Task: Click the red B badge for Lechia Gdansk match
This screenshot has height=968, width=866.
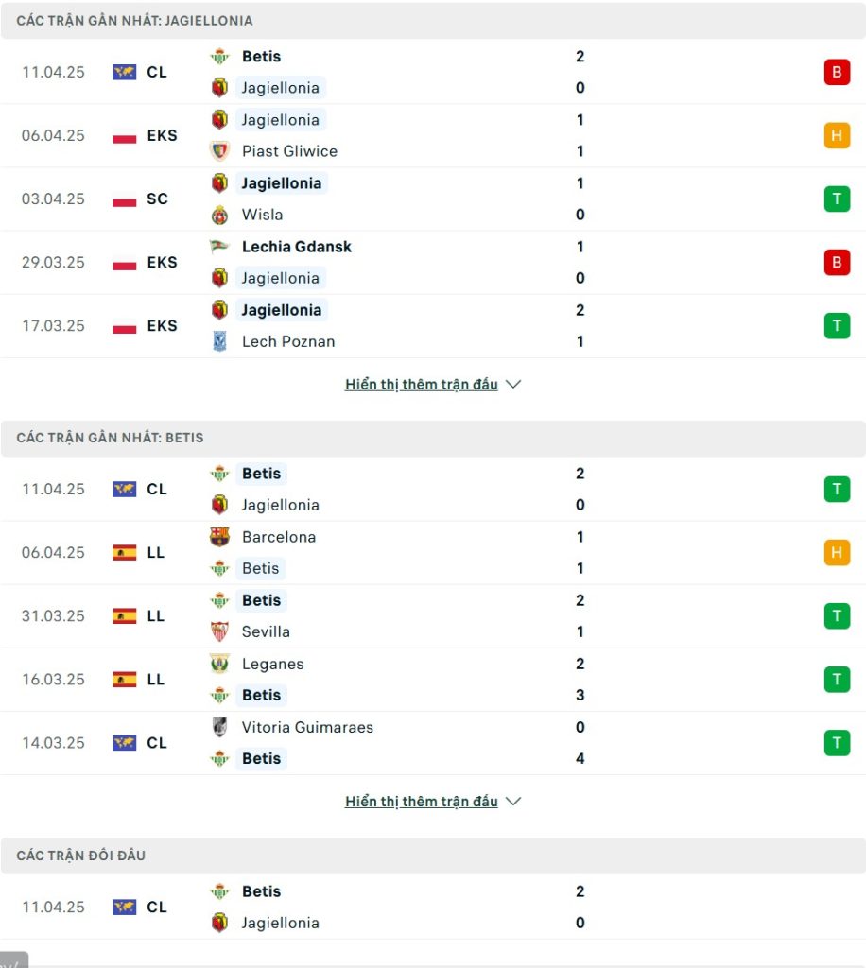Action: (837, 263)
